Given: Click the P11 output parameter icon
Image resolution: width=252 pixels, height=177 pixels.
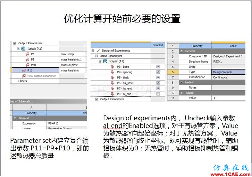Looking at the screenshot, I should [24, 71].
